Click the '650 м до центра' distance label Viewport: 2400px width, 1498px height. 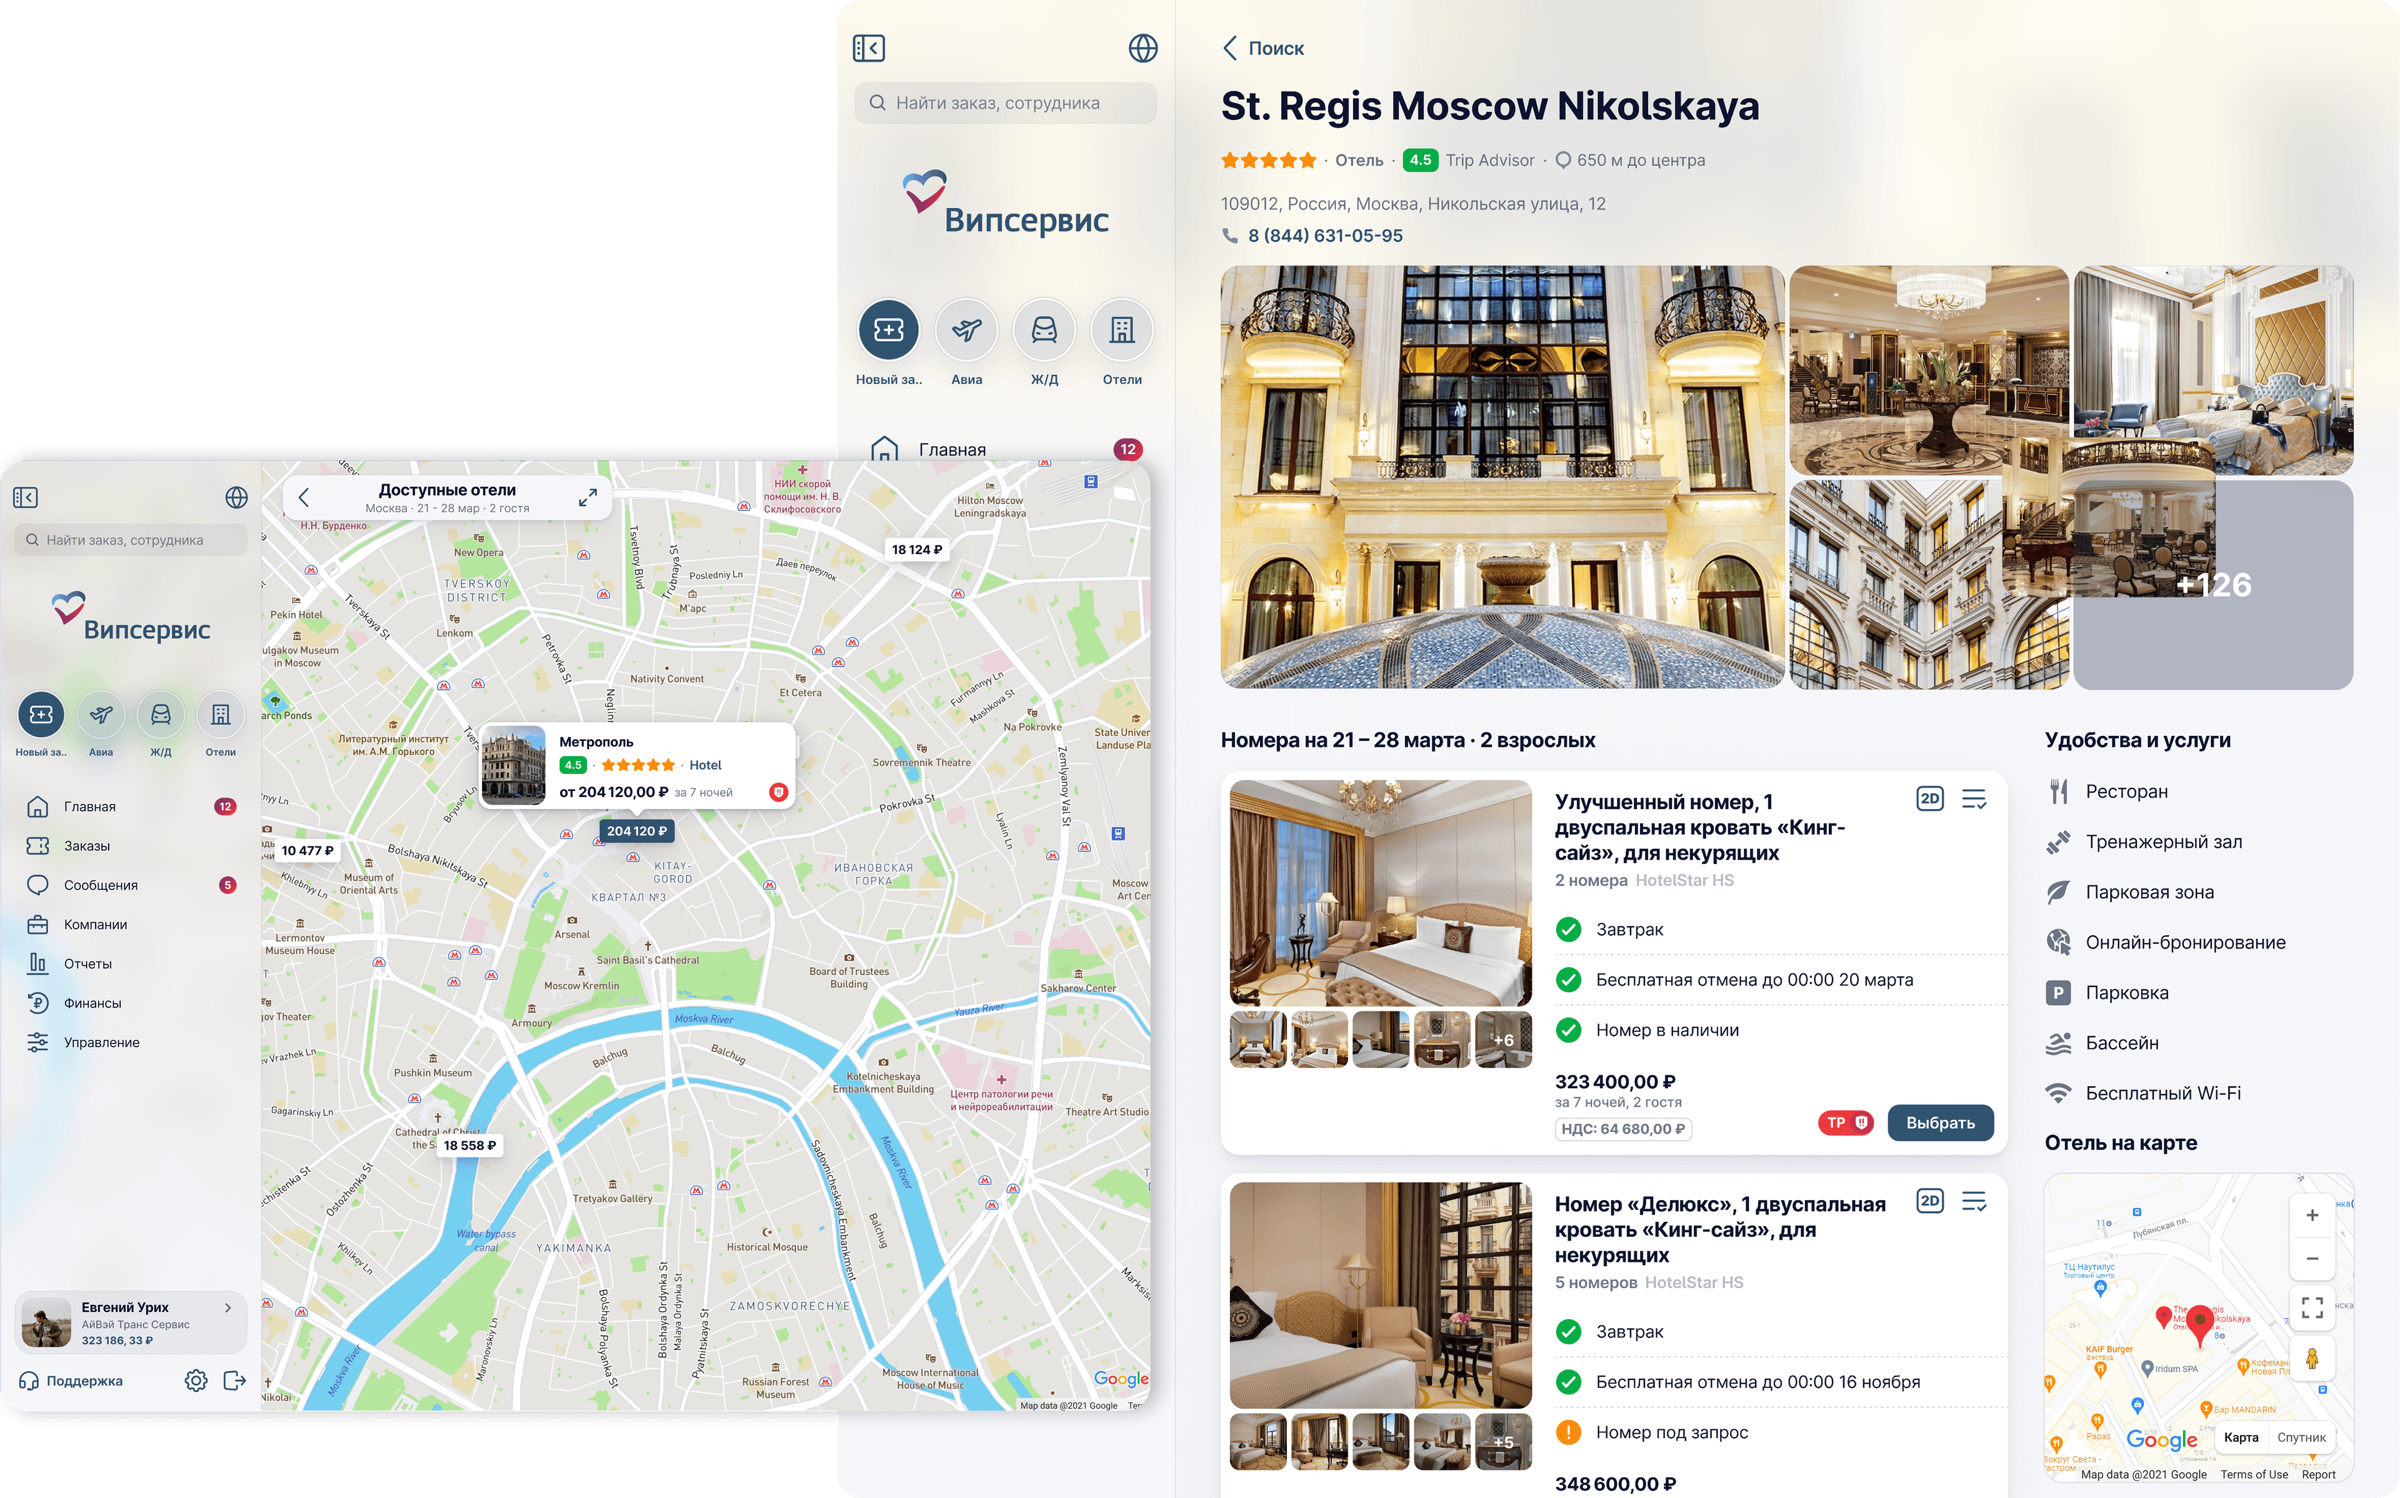point(1630,161)
